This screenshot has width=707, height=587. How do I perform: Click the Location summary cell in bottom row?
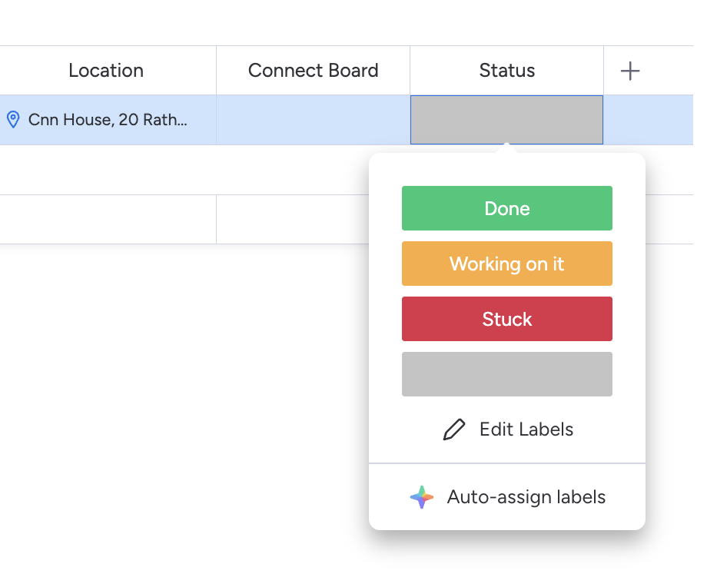108,220
